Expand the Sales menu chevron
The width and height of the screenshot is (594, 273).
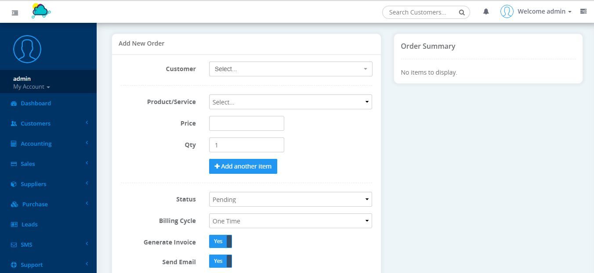click(87, 163)
